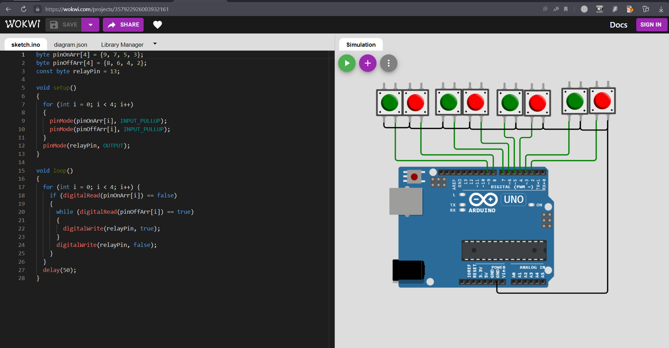Push the first red pushbutton
Image resolution: width=669 pixels, height=348 pixels.
tap(415, 103)
